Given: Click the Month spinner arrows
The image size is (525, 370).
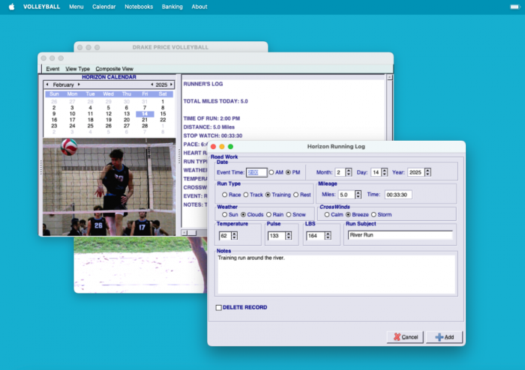Looking at the screenshot, I should point(349,172).
